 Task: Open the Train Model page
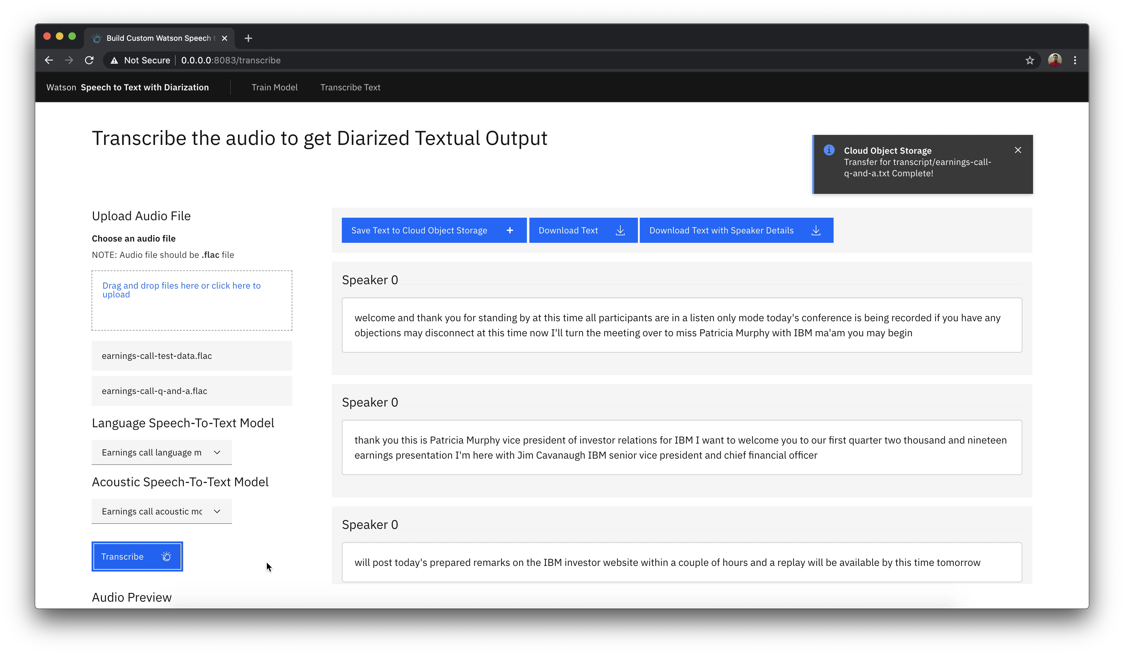274,88
